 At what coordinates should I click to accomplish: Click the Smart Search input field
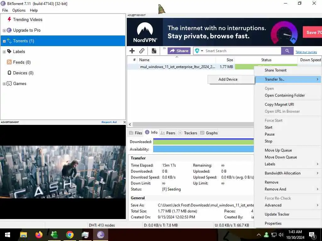(242, 51)
